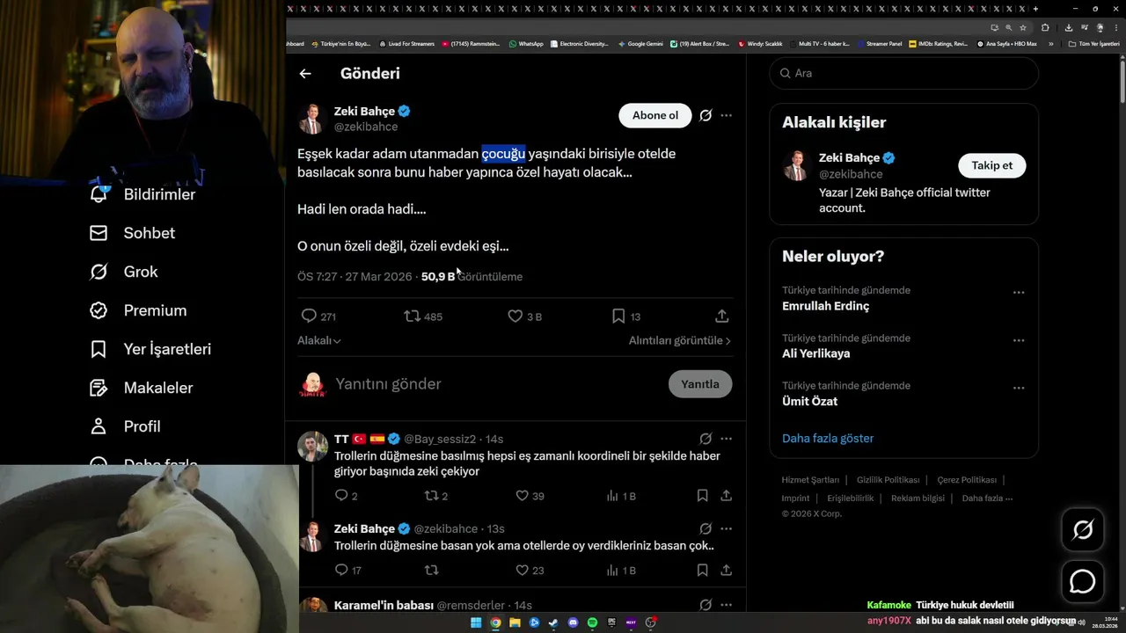Image resolution: width=1126 pixels, height=633 pixels.
Task: Open more options on Karamel'in babası reply
Action: pyautogui.click(x=726, y=605)
